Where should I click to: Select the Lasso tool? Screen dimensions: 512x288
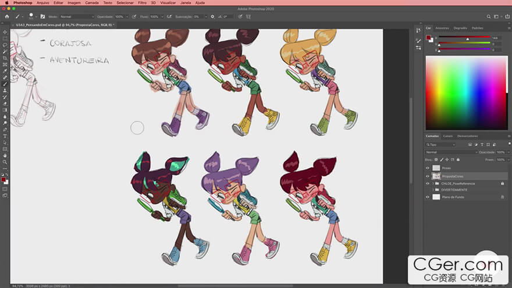coord(5,45)
